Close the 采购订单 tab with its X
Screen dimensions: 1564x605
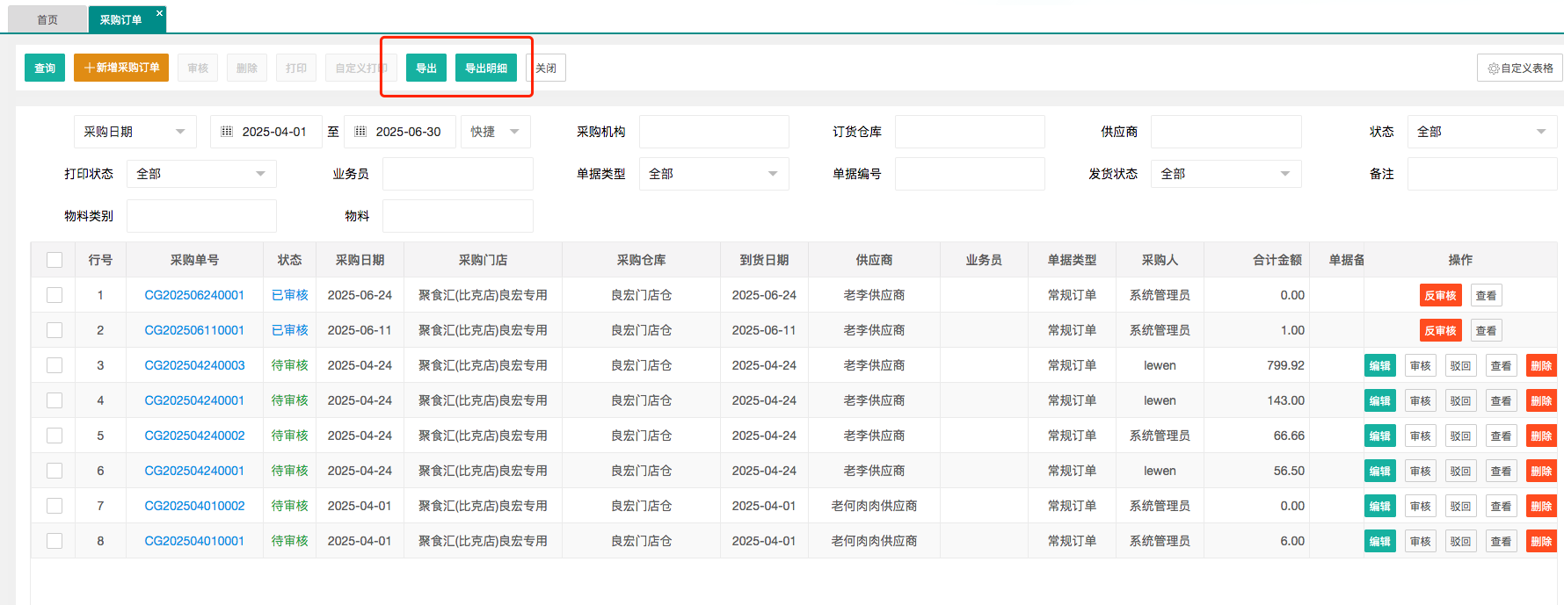[x=159, y=13]
